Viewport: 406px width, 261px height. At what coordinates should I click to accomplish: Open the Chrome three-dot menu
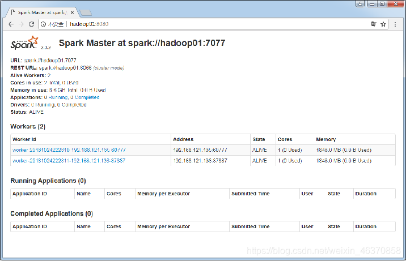click(395, 24)
